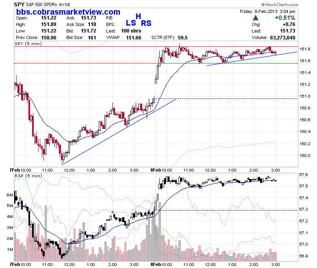This screenshot has height=268, width=317.
Task: Click the 151.8 price axis label
Action: pyautogui.click(x=305, y=49)
